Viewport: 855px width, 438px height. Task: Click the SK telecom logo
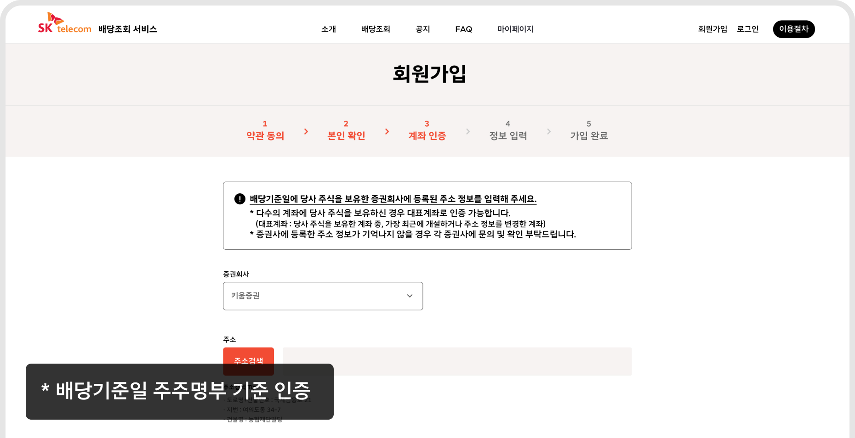[64, 23]
